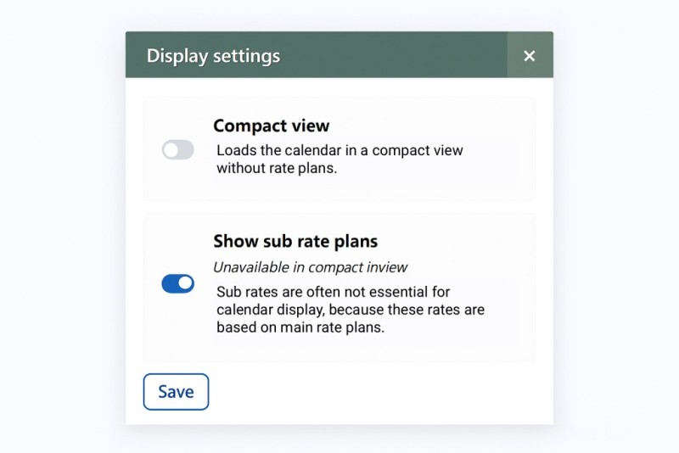
Task: Click the "Compact view" heading
Action: click(271, 126)
